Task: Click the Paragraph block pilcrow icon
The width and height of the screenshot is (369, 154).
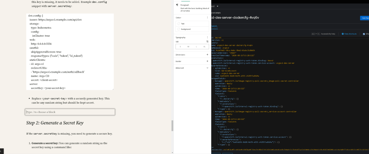Action: [177, 5]
